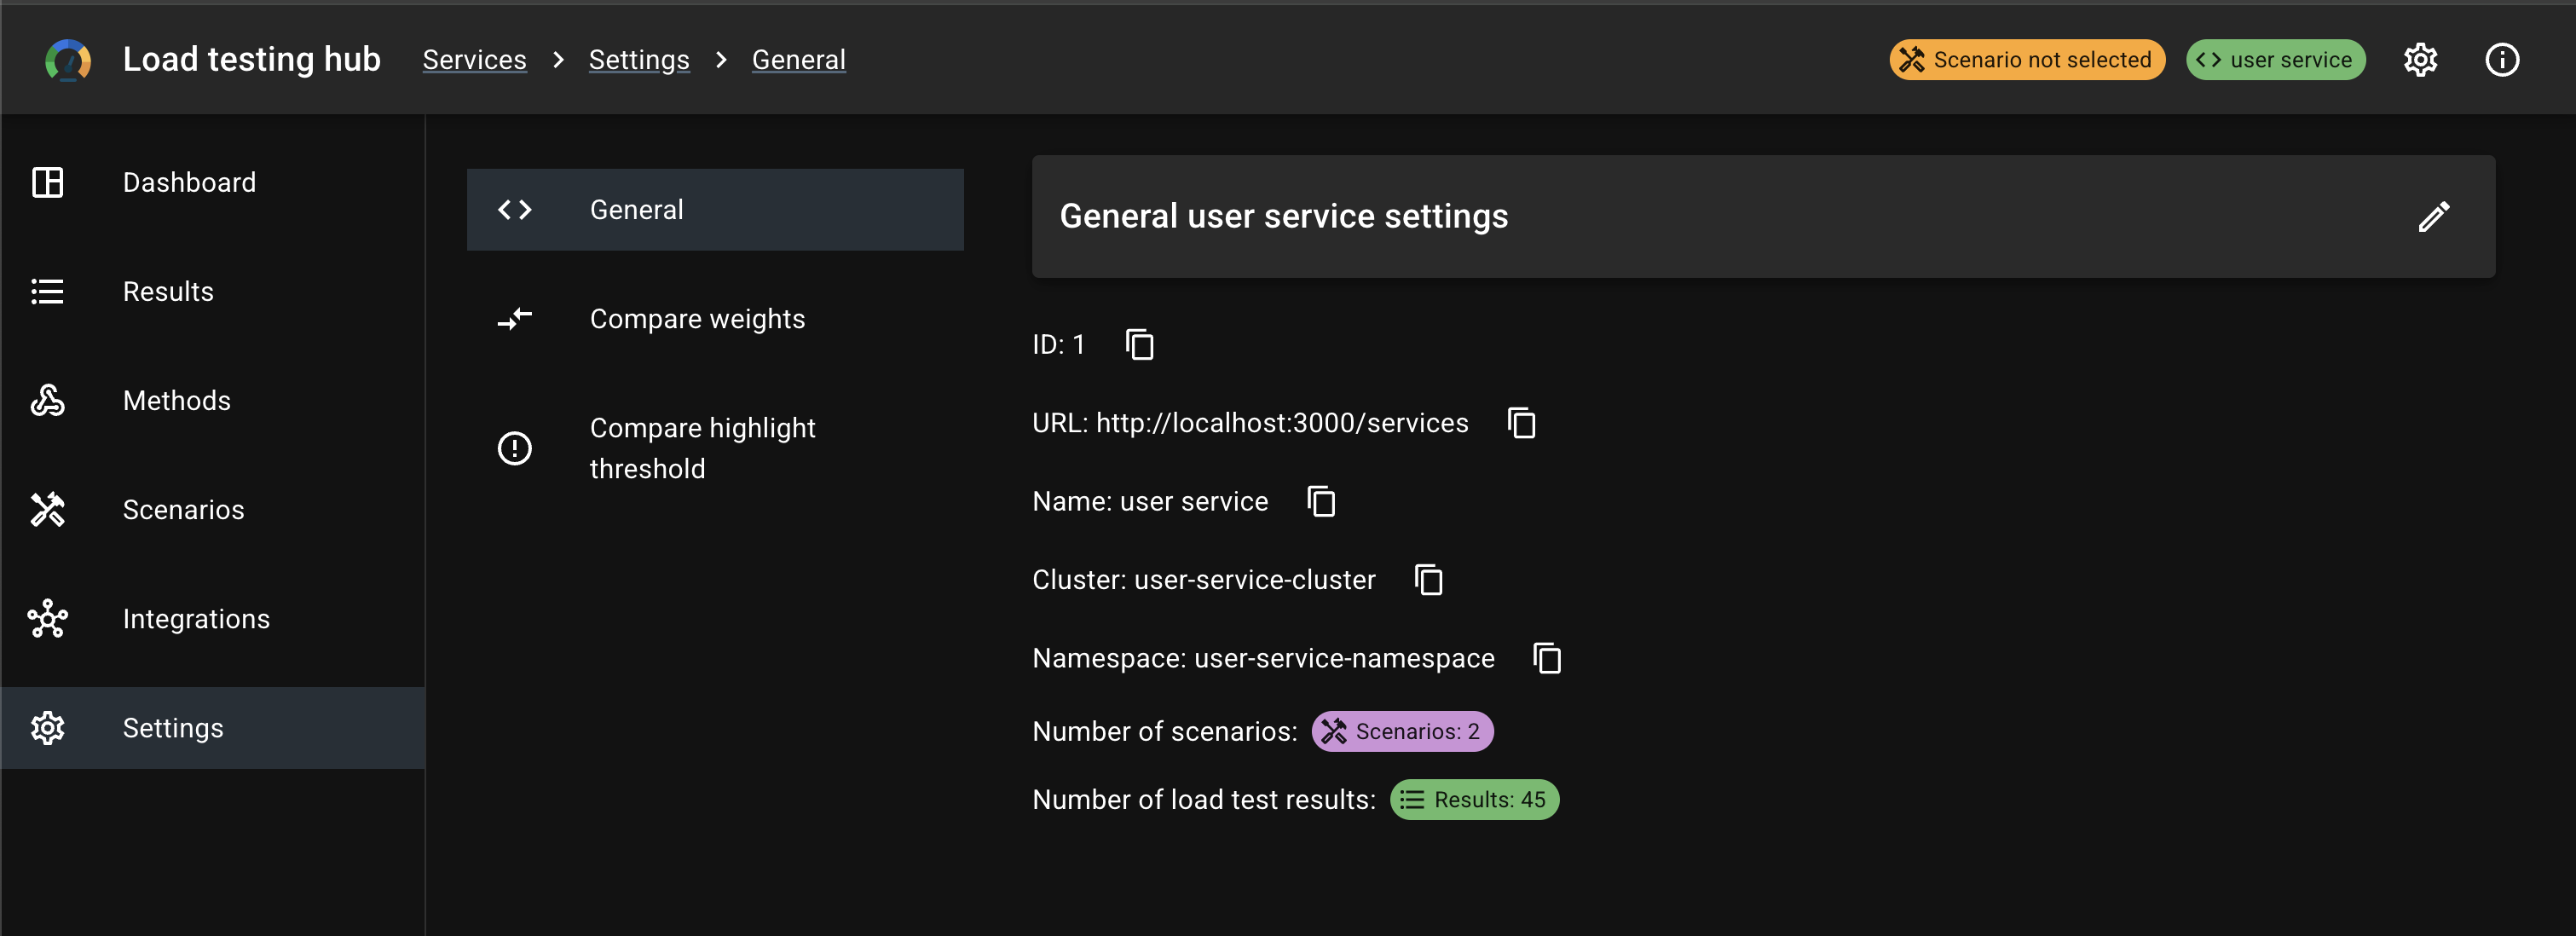Screen dimensions: 2576x936
Task: Click the General code brackets icon
Action: pyautogui.click(x=514, y=209)
